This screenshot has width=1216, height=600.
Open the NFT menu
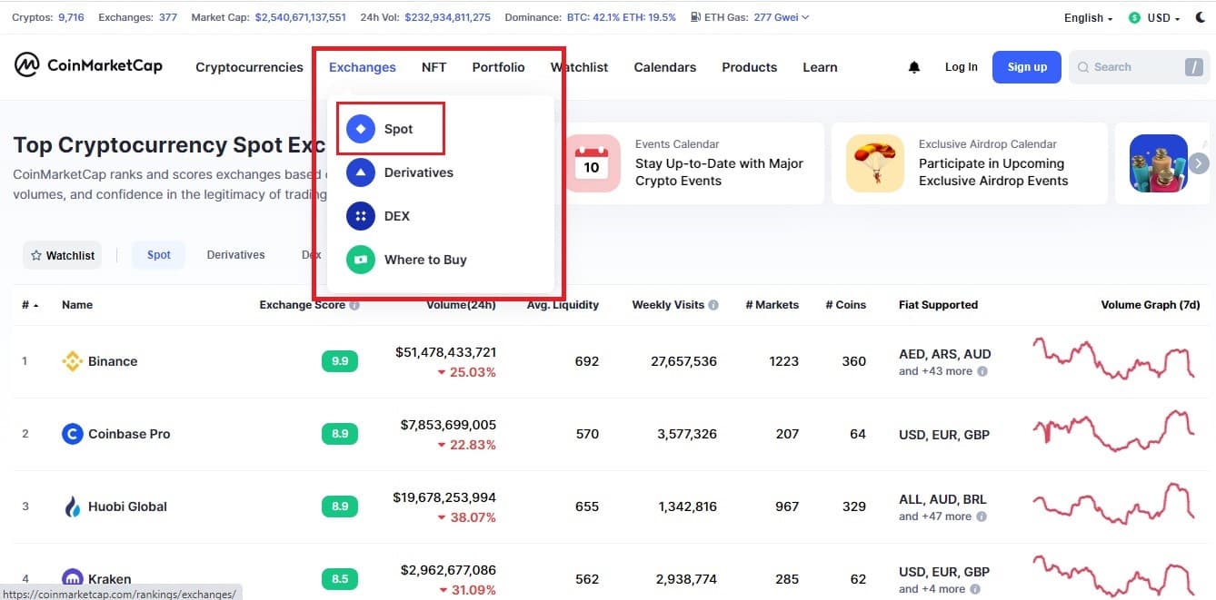tap(434, 67)
